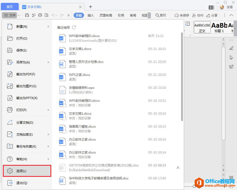
Task: Collapse the ribbon with the caret icon
Action: click(231, 15)
